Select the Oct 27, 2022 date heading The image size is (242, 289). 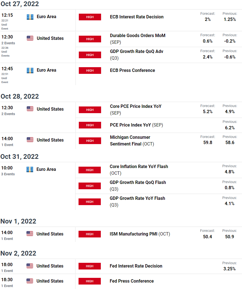[x=20, y=4]
